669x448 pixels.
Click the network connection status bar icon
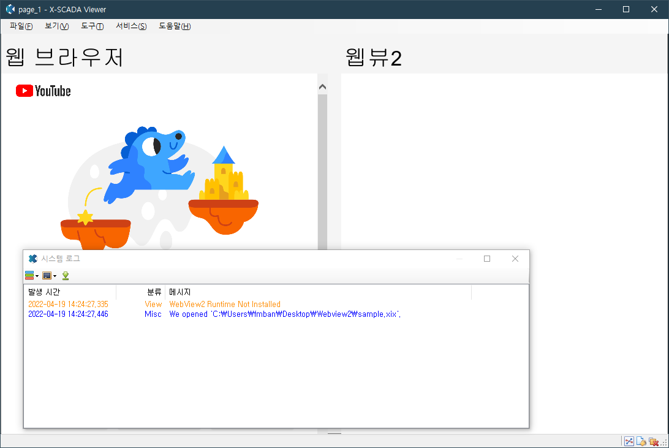coord(629,442)
